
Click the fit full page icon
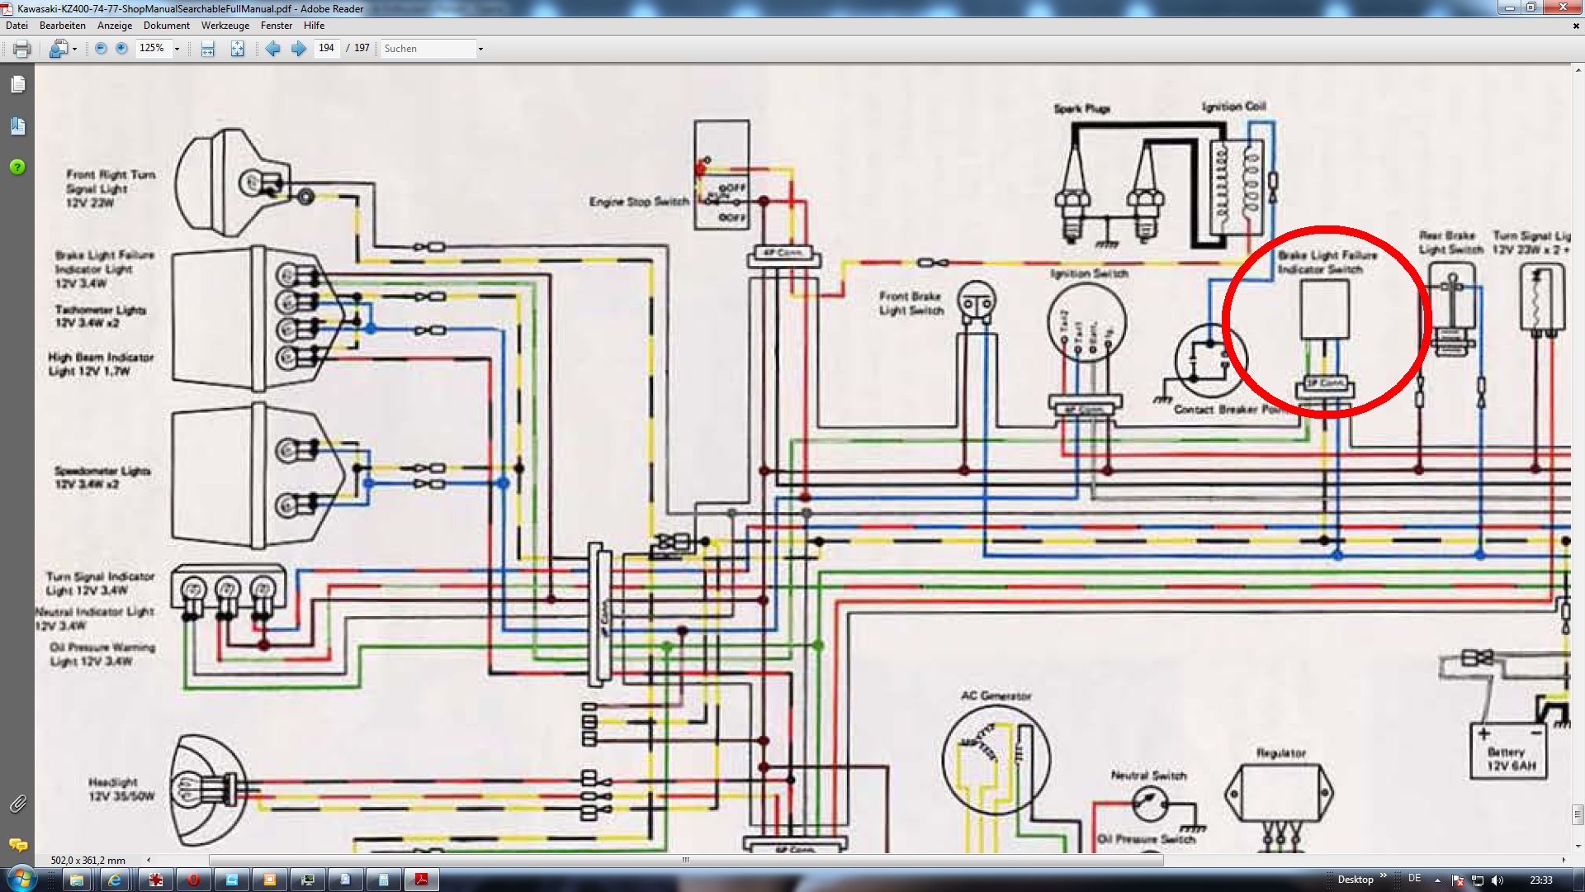click(x=237, y=49)
